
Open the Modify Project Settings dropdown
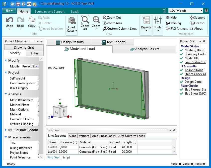37,66
